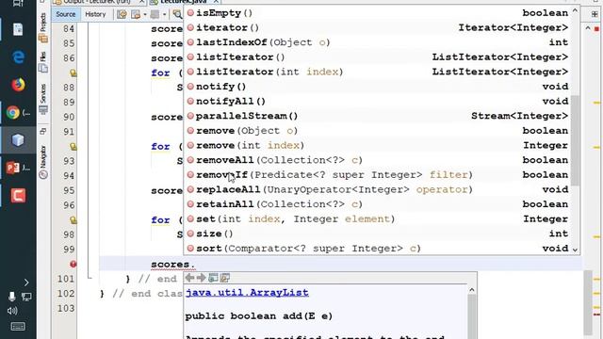The width and height of the screenshot is (603, 339).
Task: Open Firefox from taskbar
Action: pos(18,85)
